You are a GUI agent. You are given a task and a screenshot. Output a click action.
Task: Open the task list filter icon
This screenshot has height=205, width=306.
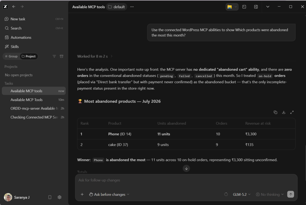pyautogui.click(x=54, y=56)
